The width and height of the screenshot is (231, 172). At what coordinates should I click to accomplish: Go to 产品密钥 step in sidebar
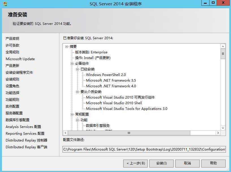(x=12, y=38)
